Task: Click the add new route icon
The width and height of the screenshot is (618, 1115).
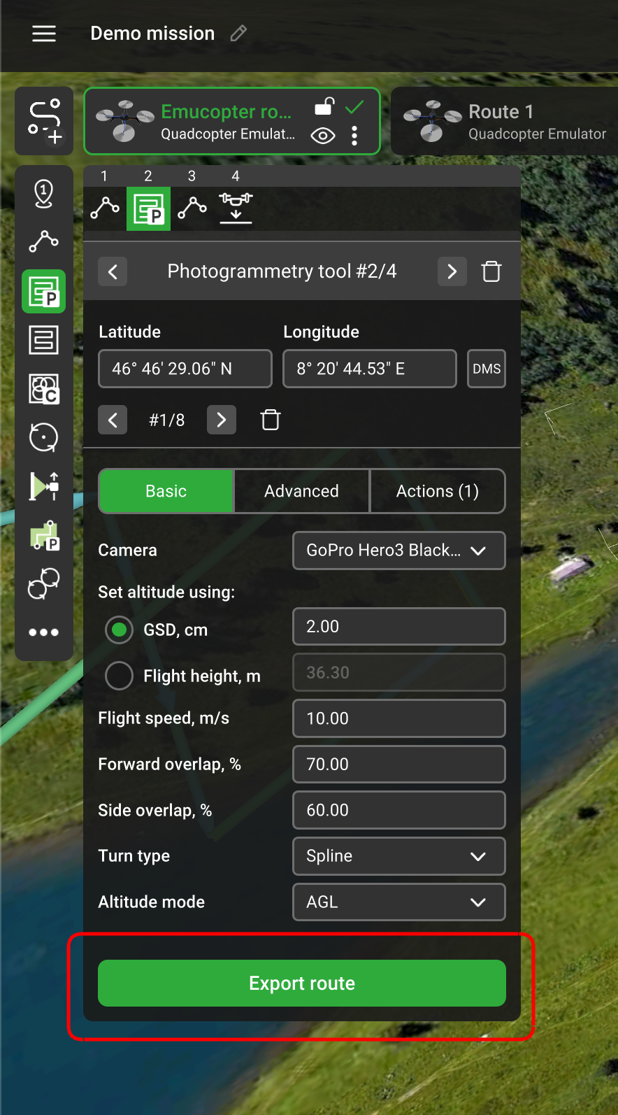Action: pyautogui.click(x=44, y=121)
